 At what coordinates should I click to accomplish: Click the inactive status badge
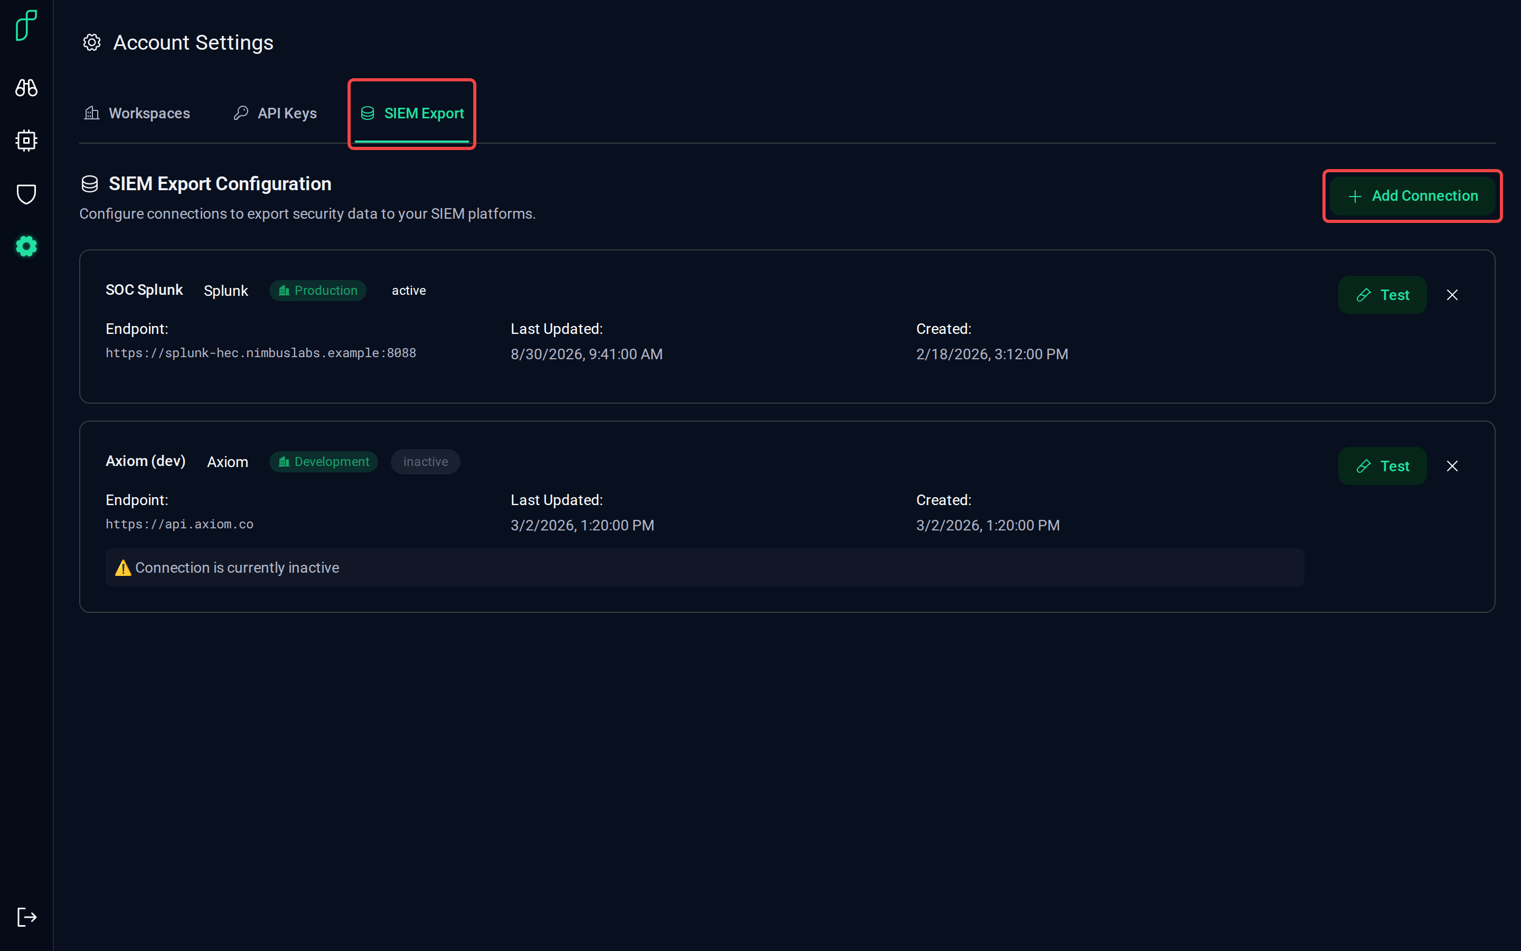click(x=426, y=462)
